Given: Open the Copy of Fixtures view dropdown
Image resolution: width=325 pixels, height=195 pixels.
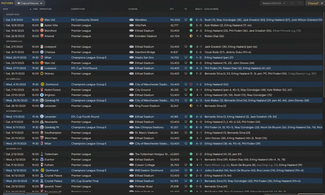Looking at the screenshot, I should 30,3.
